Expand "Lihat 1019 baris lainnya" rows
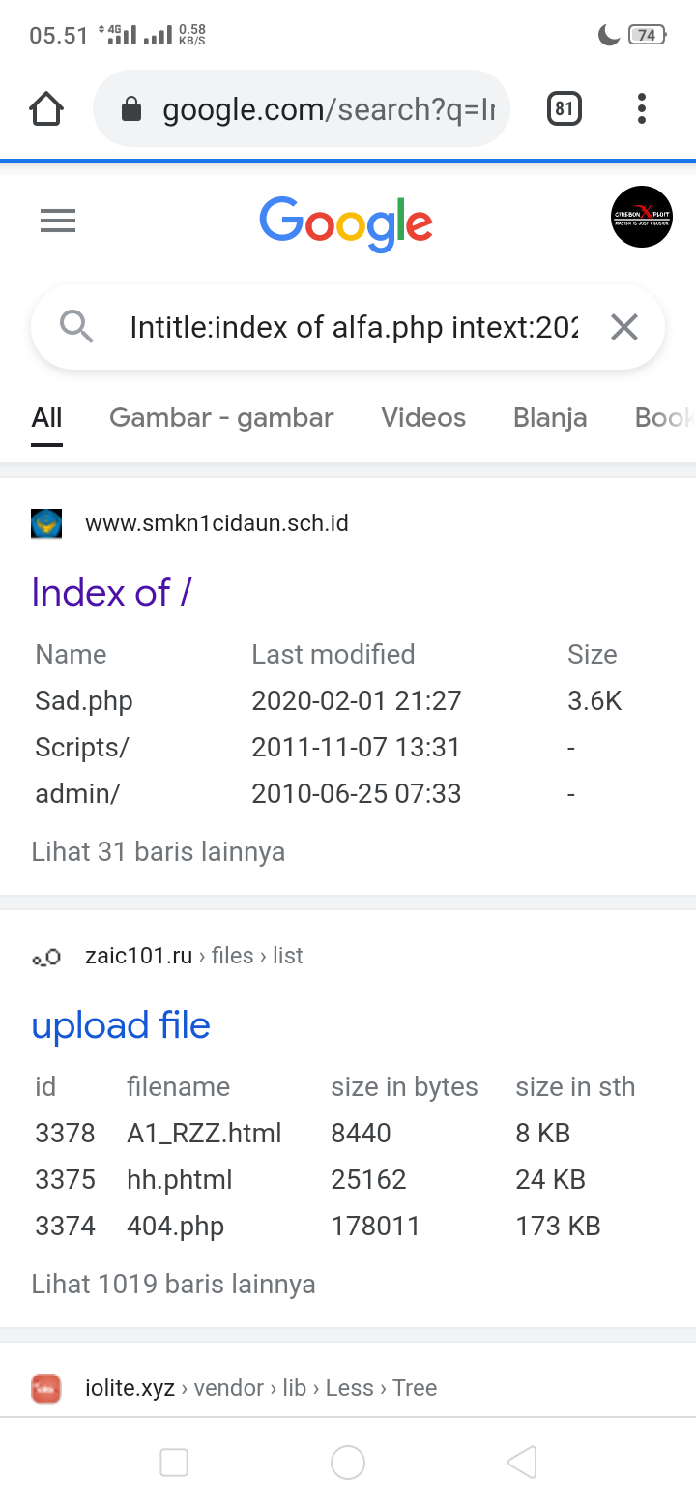The width and height of the screenshot is (696, 1509). 174,1285
